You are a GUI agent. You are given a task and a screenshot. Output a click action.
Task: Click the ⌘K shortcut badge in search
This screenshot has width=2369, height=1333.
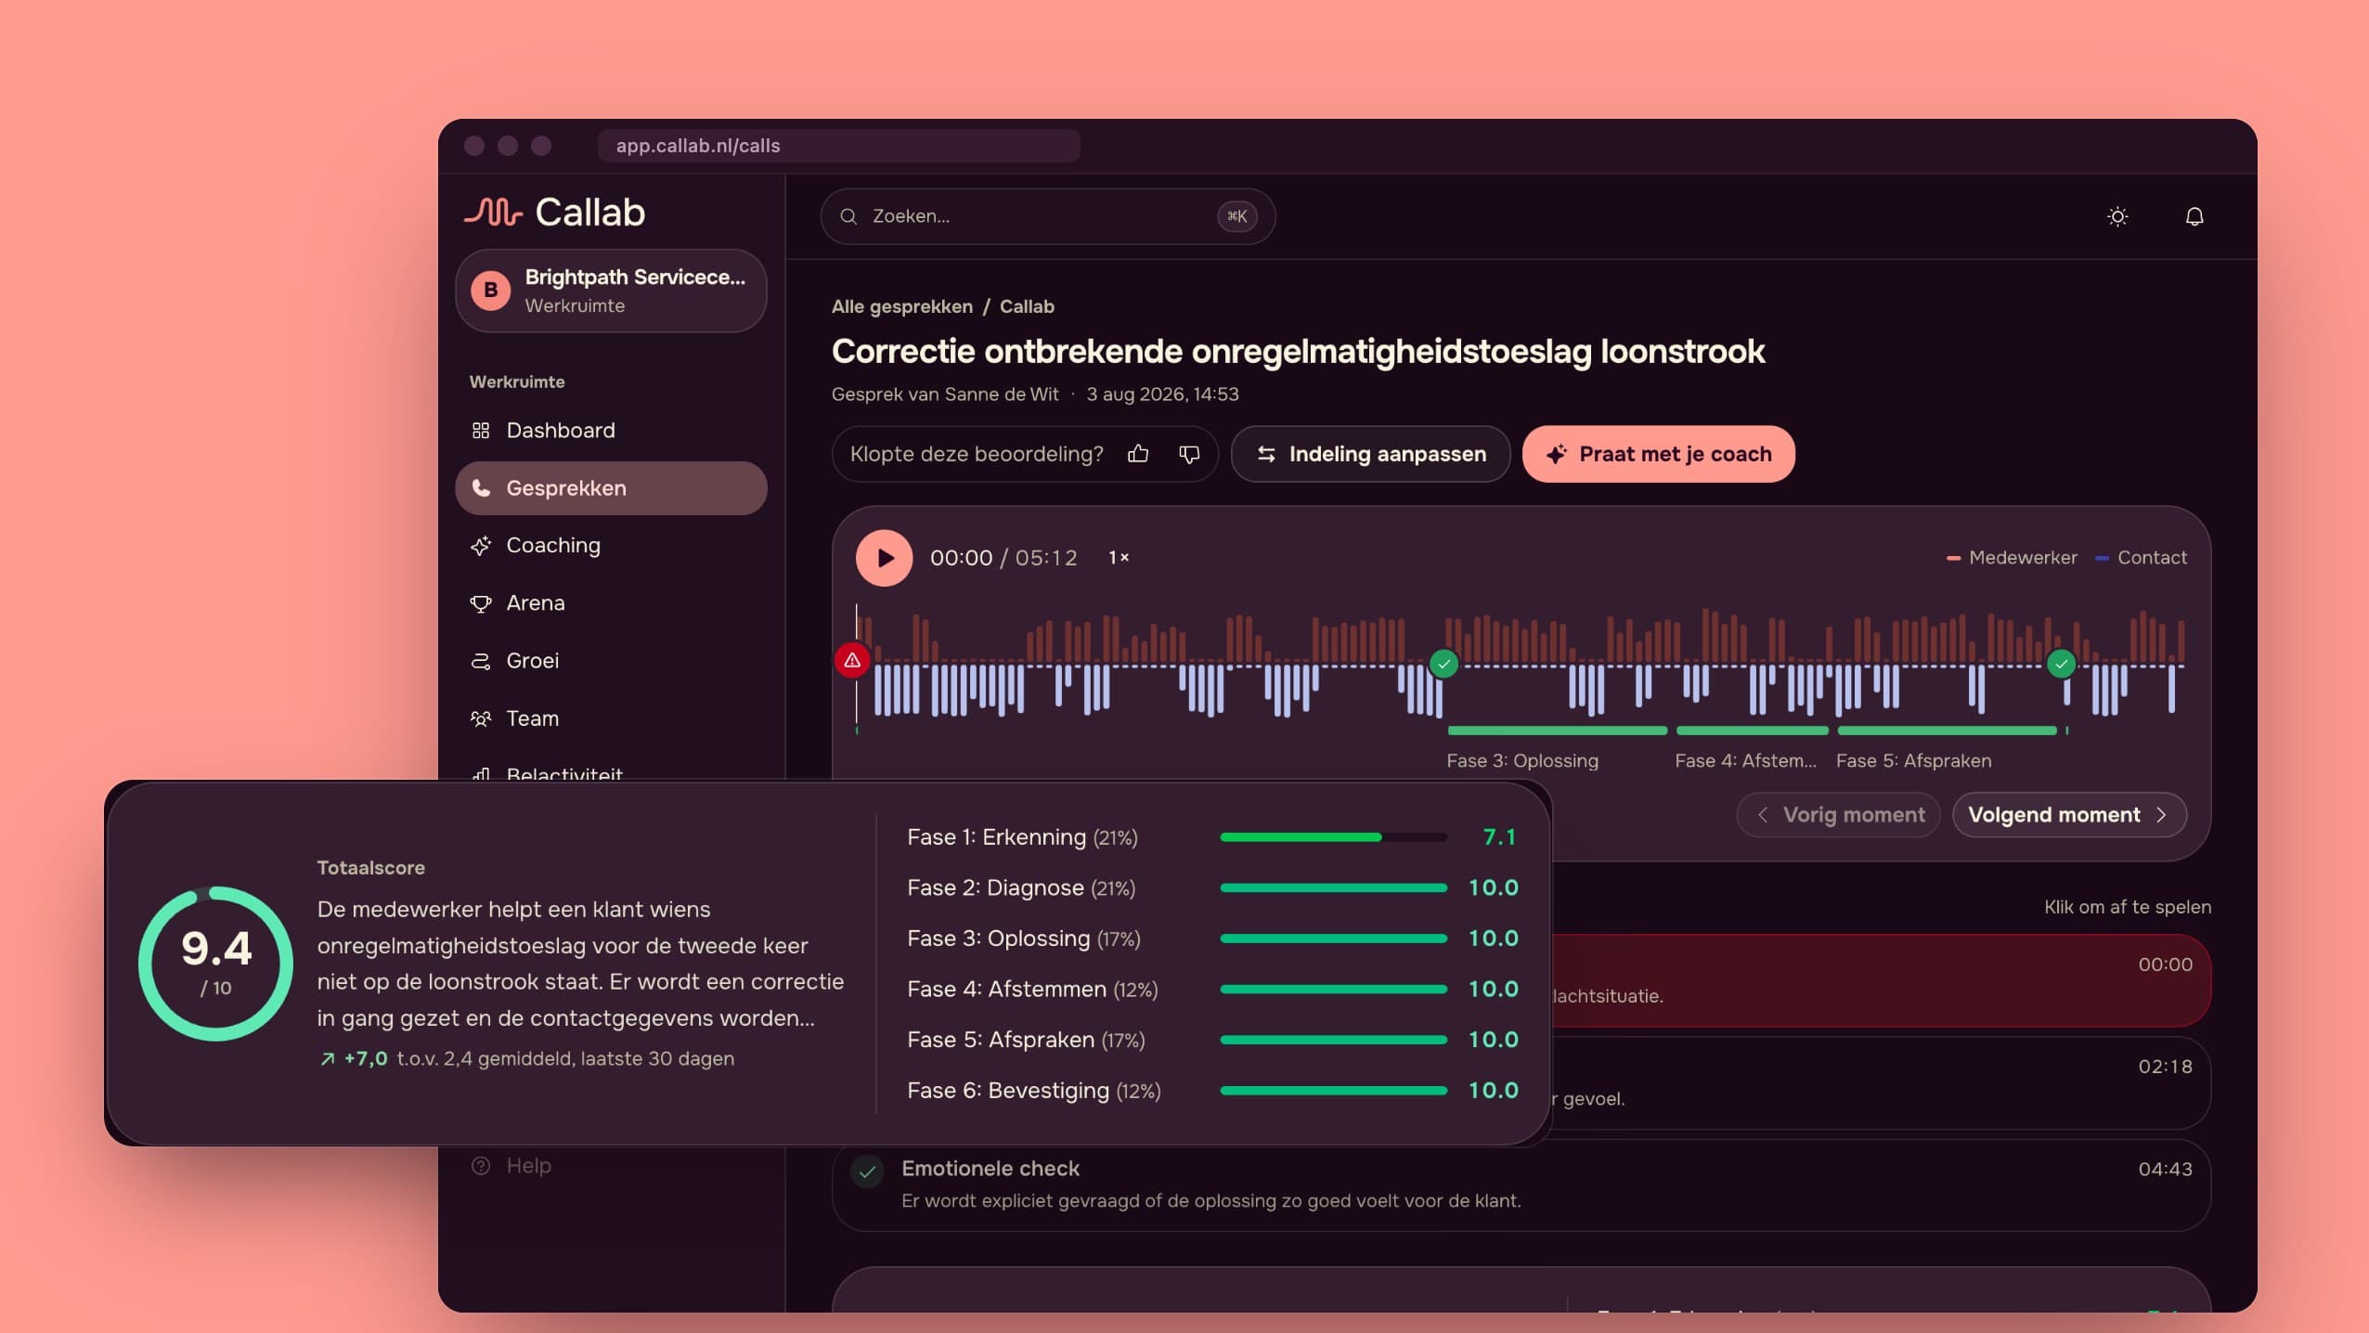click(x=1236, y=216)
